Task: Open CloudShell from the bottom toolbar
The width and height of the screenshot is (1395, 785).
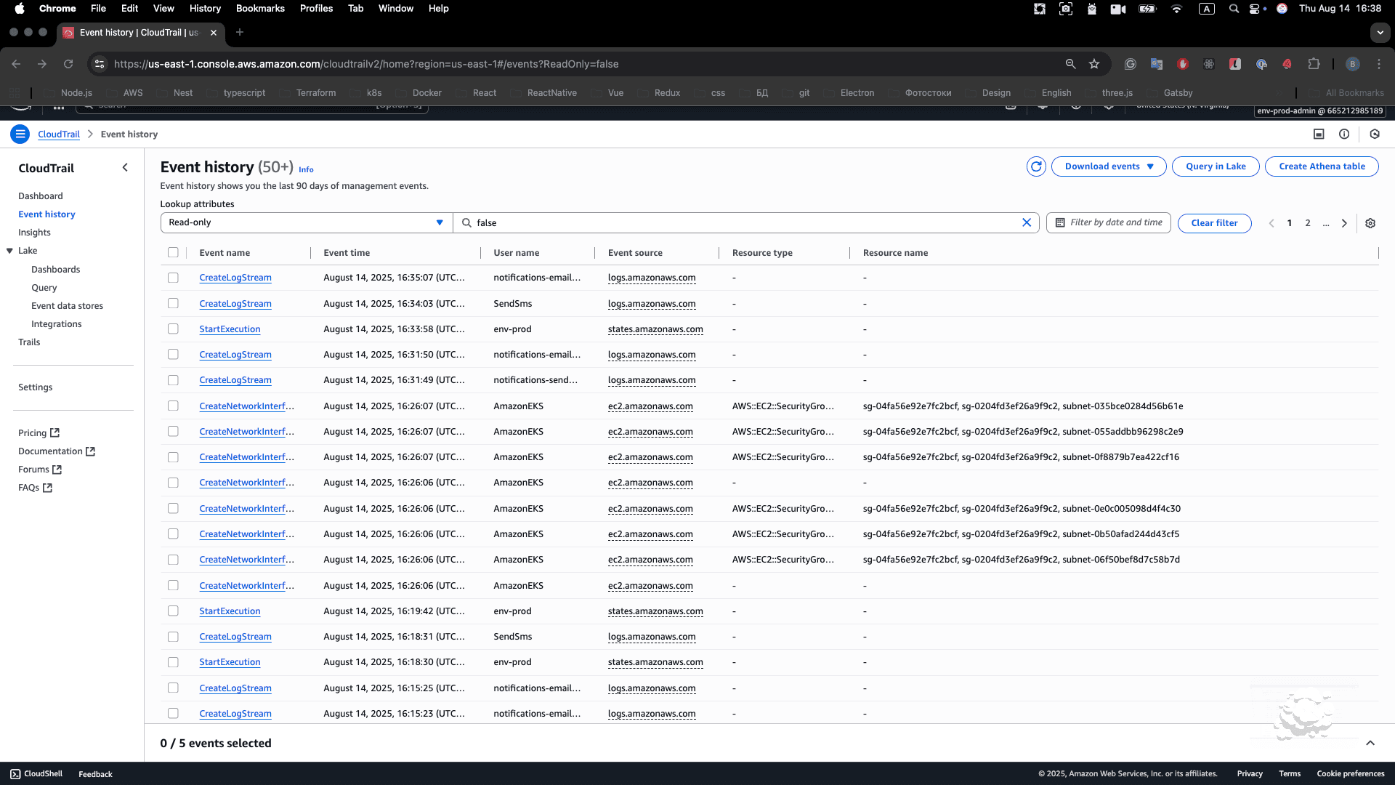Action: click(x=36, y=773)
